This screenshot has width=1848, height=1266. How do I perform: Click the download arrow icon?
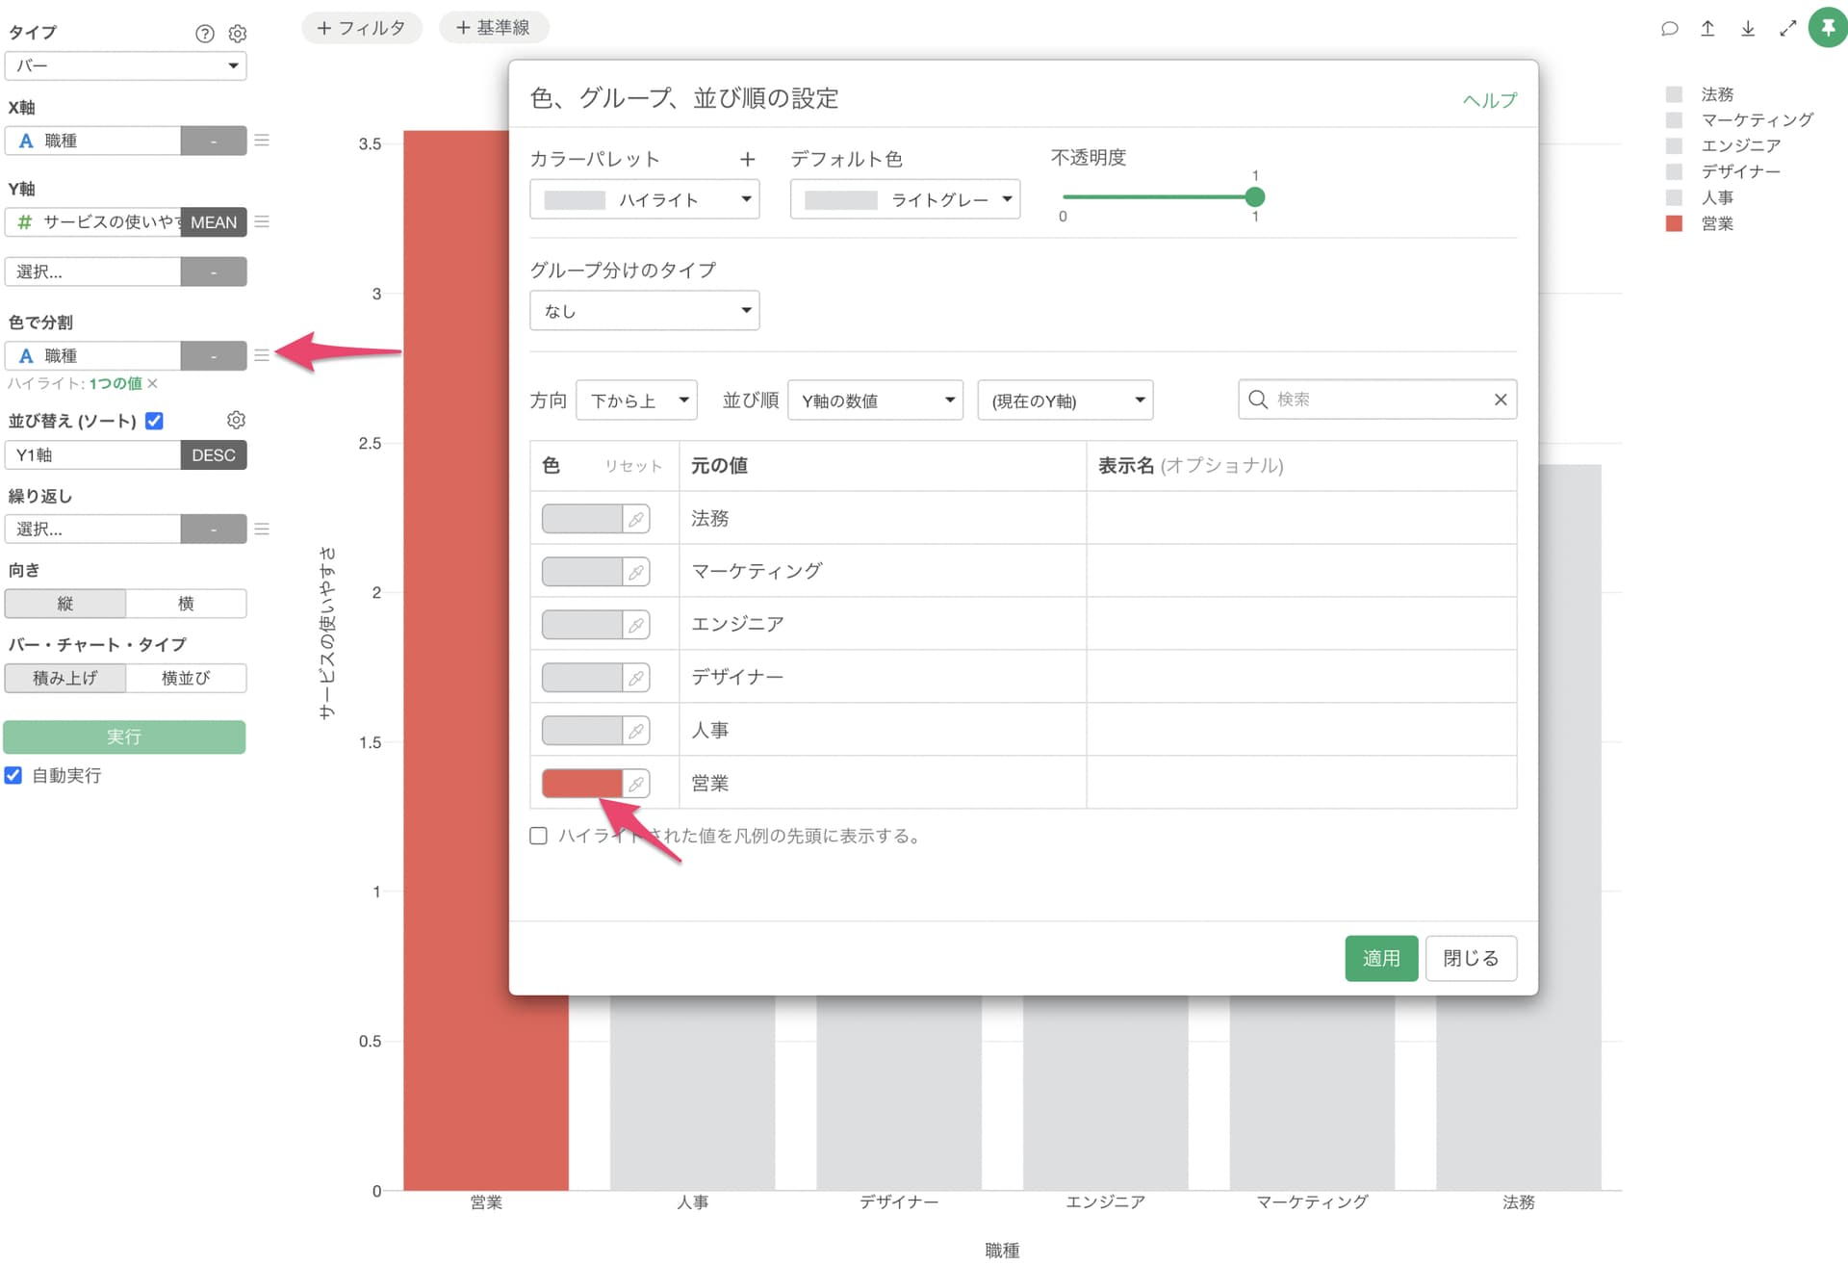[x=1747, y=29]
